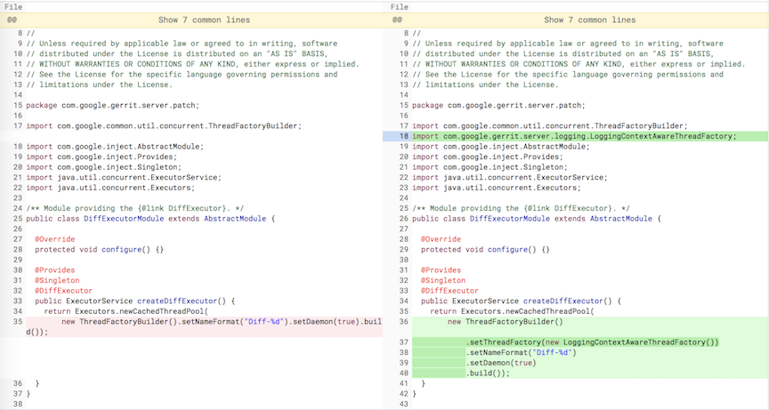Click line number 40 in the right pane

tap(403, 373)
